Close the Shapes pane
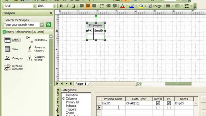 (x=51, y=13)
